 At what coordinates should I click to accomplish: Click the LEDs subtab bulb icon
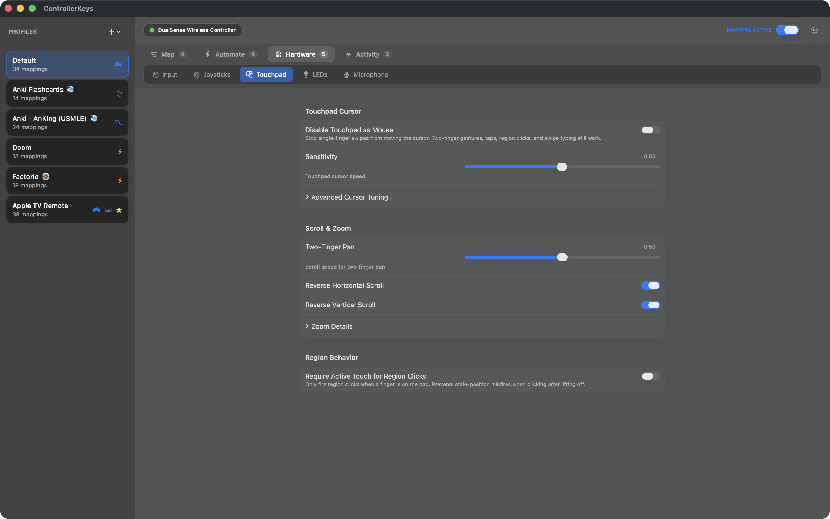point(306,74)
